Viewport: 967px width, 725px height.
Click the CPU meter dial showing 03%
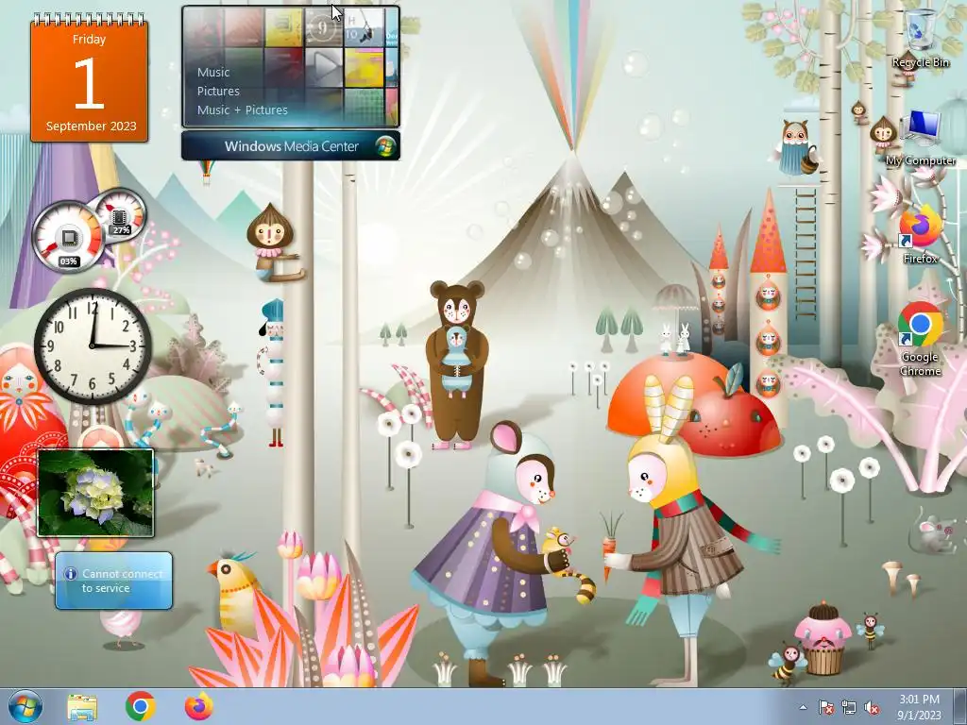point(67,238)
